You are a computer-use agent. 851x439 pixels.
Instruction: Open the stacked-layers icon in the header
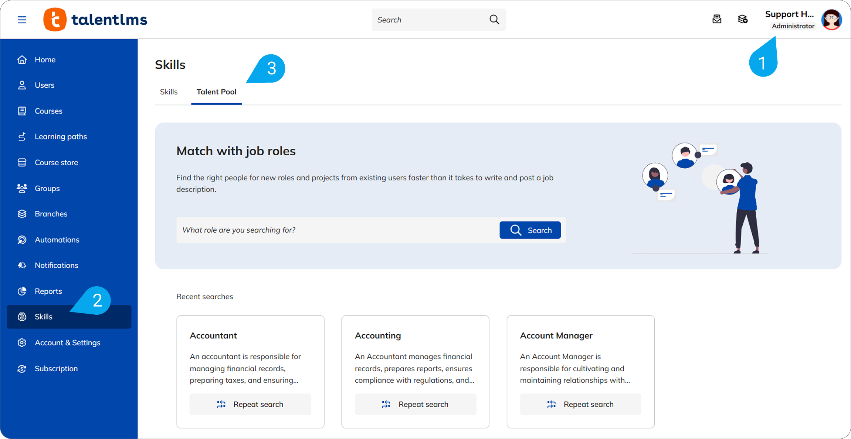click(x=742, y=19)
